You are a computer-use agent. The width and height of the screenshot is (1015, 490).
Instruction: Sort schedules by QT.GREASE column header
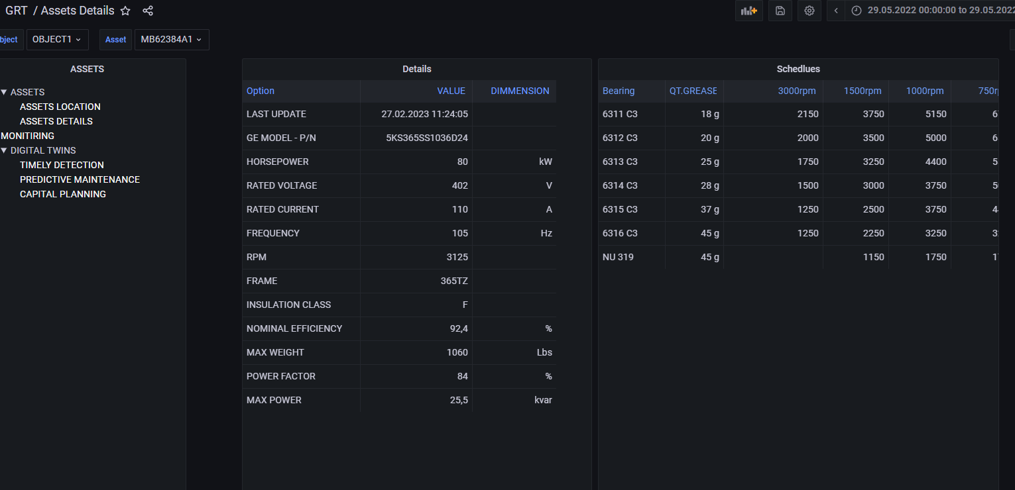pos(693,91)
